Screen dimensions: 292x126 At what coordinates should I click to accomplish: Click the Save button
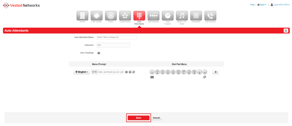[x=138, y=118]
